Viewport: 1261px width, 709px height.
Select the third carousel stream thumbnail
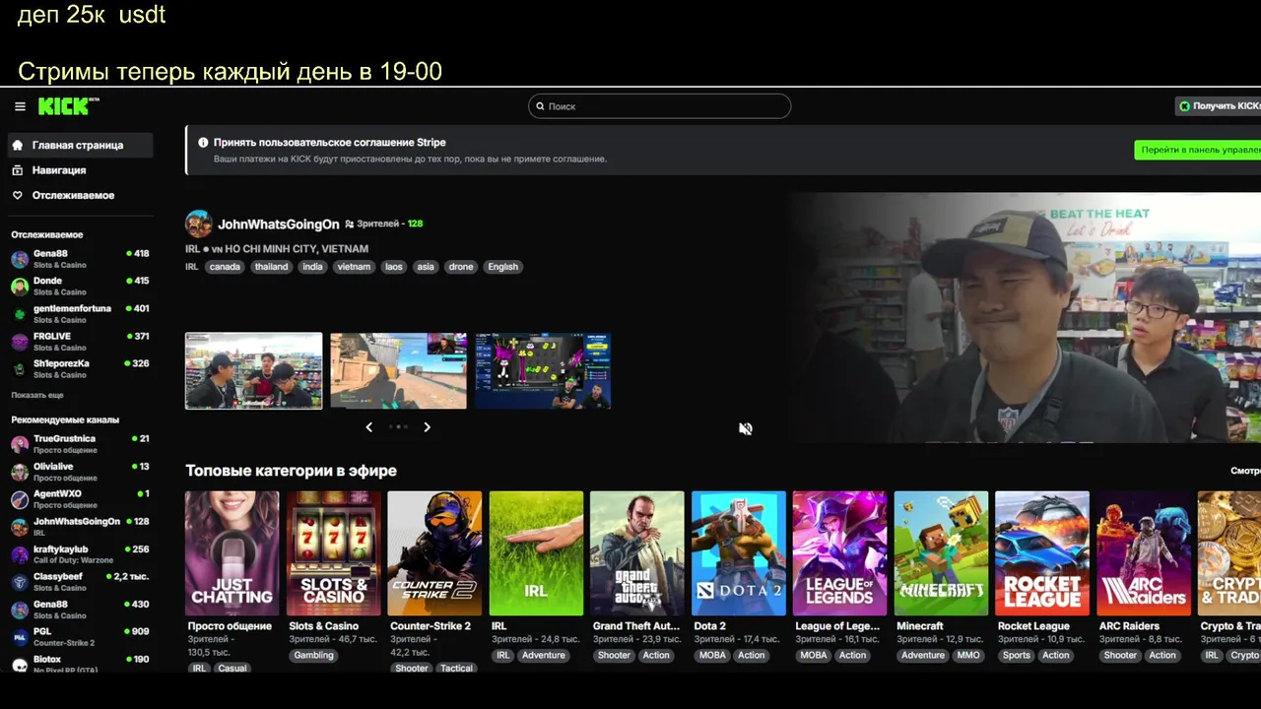pos(543,370)
